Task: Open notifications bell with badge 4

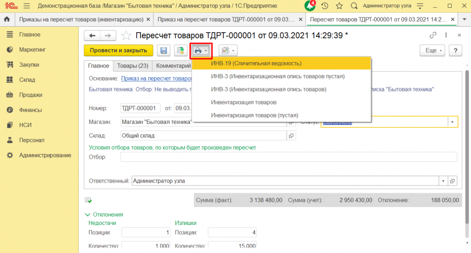Action: click(x=310, y=6)
